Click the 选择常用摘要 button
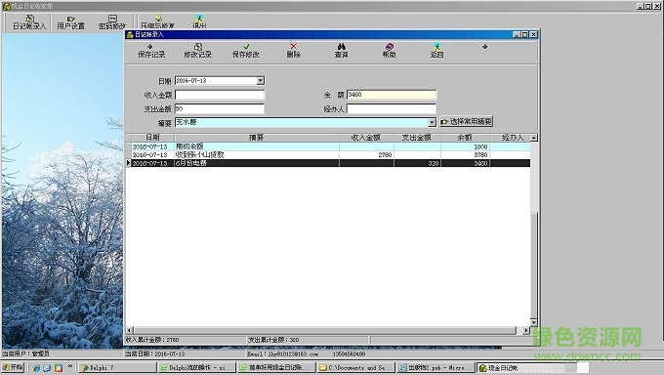The height and width of the screenshot is (375, 664). [466, 122]
